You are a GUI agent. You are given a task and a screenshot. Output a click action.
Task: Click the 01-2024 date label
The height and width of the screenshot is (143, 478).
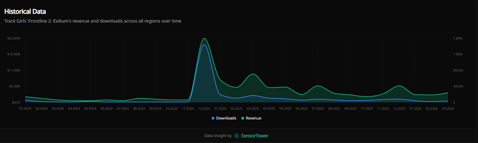25,109
